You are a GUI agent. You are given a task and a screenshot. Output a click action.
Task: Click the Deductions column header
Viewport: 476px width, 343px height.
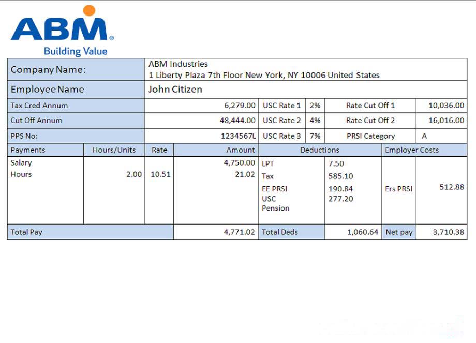[x=320, y=150]
